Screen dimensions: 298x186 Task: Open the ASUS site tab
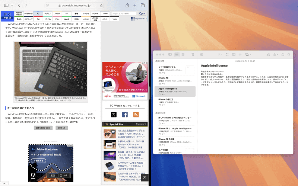[105, 19]
